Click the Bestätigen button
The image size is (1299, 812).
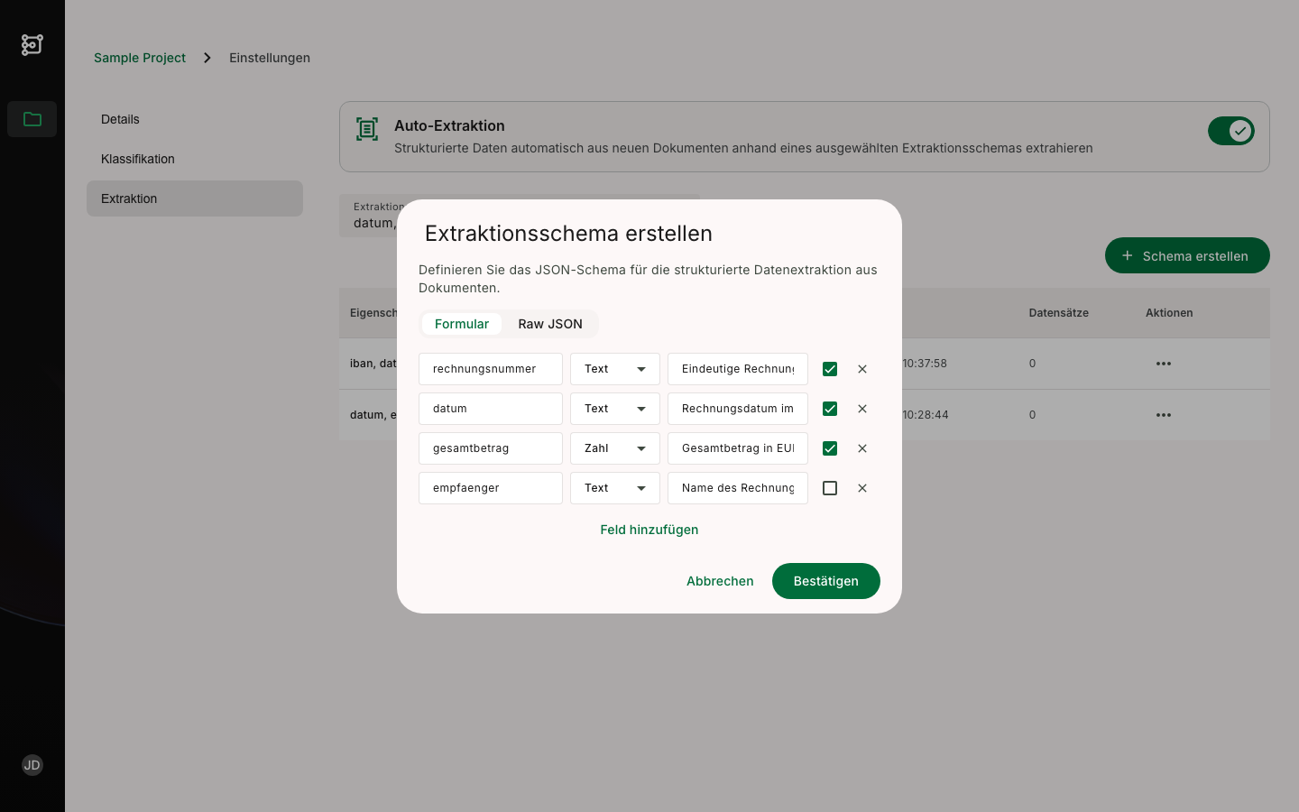pos(825,581)
